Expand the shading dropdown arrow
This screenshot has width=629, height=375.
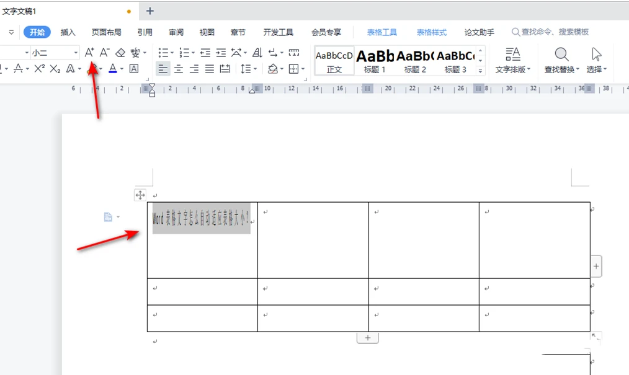[x=282, y=69]
